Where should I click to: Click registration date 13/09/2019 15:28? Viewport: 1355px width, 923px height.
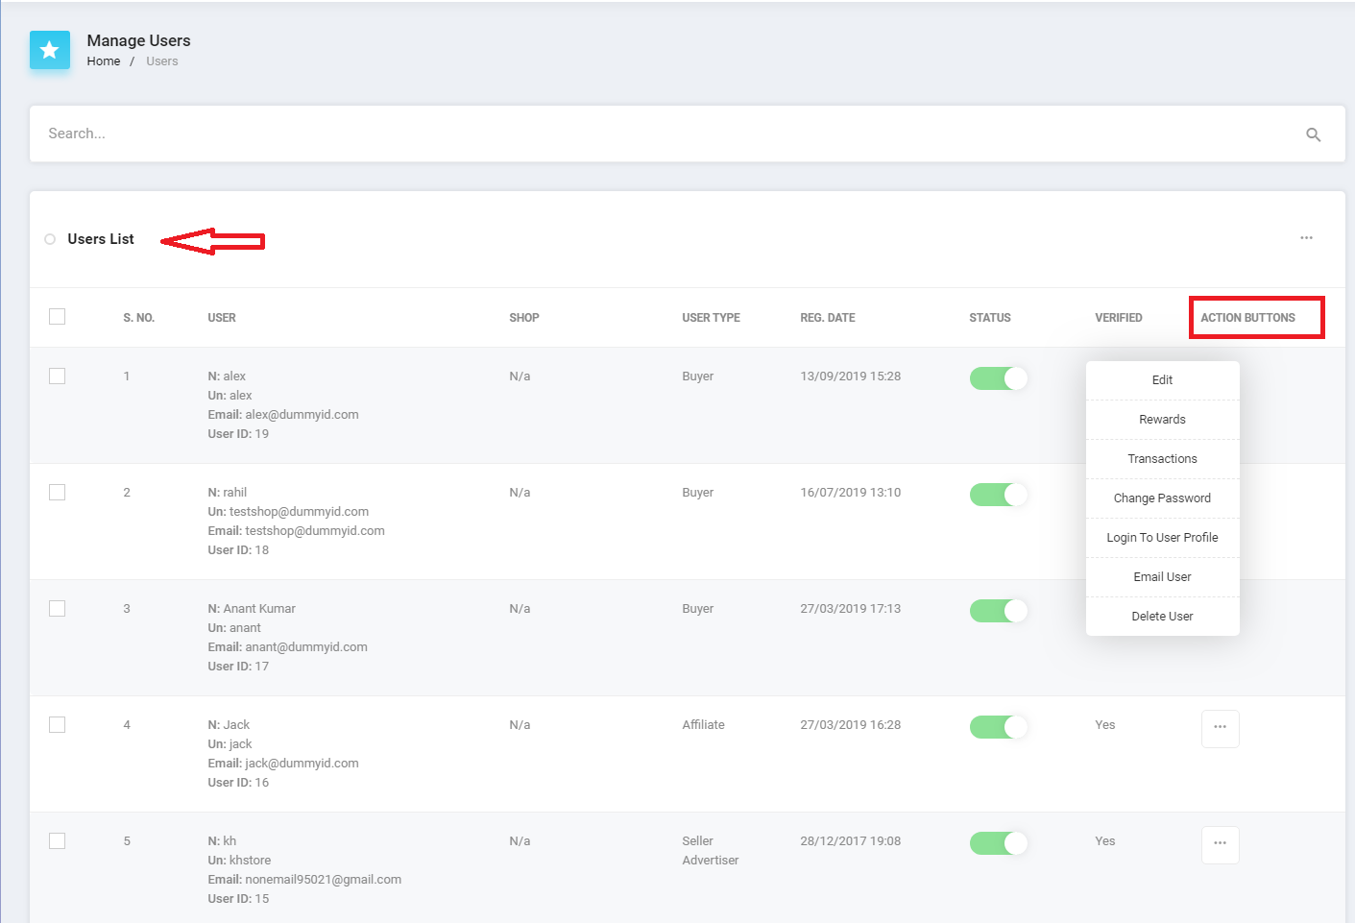pos(851,376)
